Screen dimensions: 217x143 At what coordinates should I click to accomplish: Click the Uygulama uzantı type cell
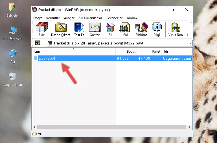coord(177,58)
